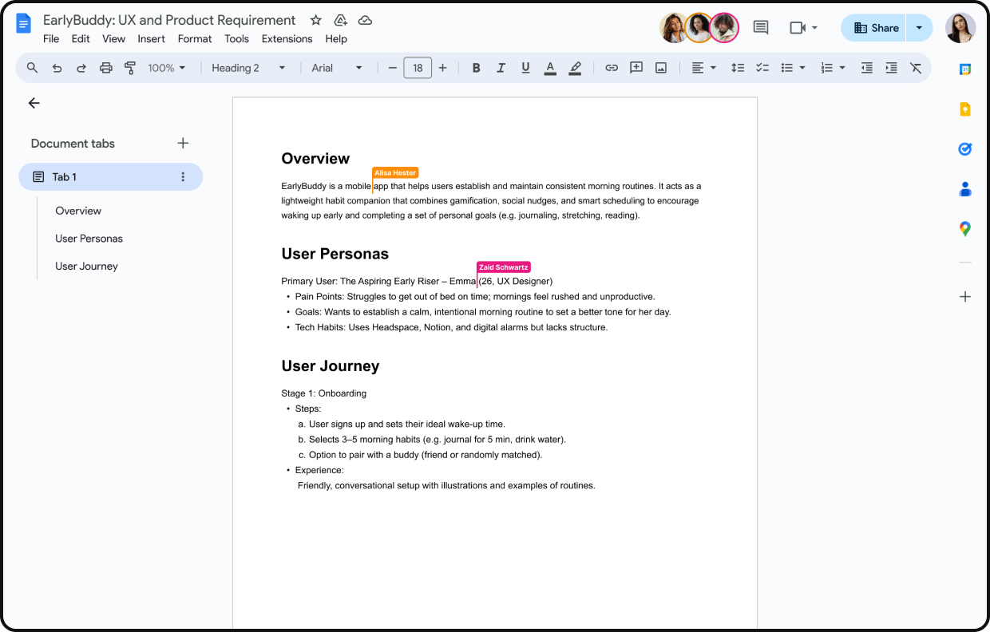
Task: Decrease indent of the paragraph
Action: [x=867, y=68]
